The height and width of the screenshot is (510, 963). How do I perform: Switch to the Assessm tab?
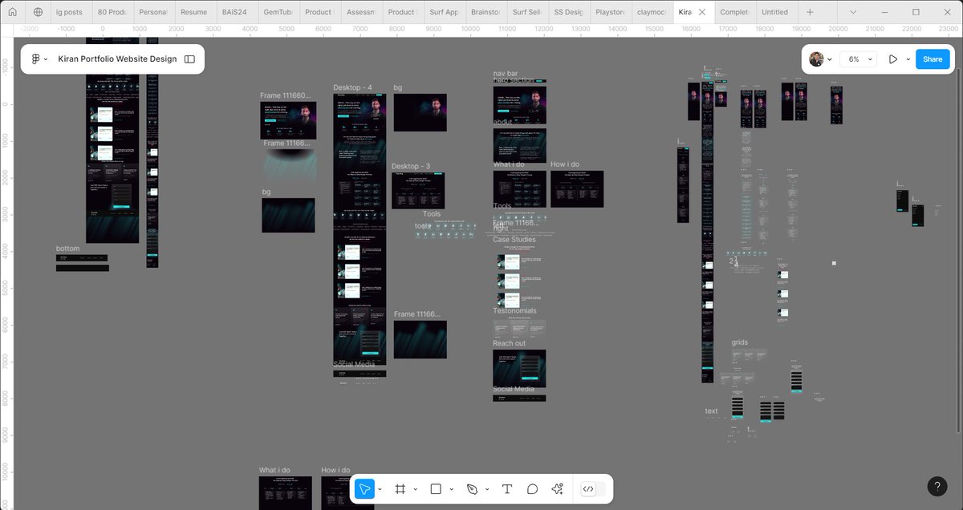tap(360, 12)
